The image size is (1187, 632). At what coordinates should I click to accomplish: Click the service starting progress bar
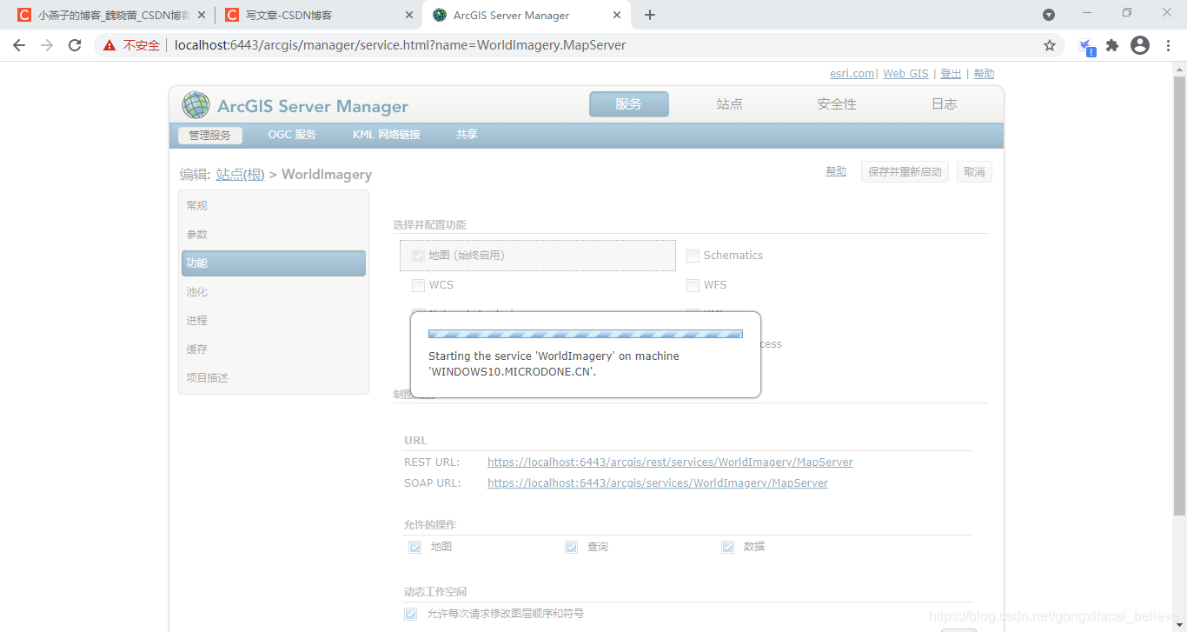(586, 334)
